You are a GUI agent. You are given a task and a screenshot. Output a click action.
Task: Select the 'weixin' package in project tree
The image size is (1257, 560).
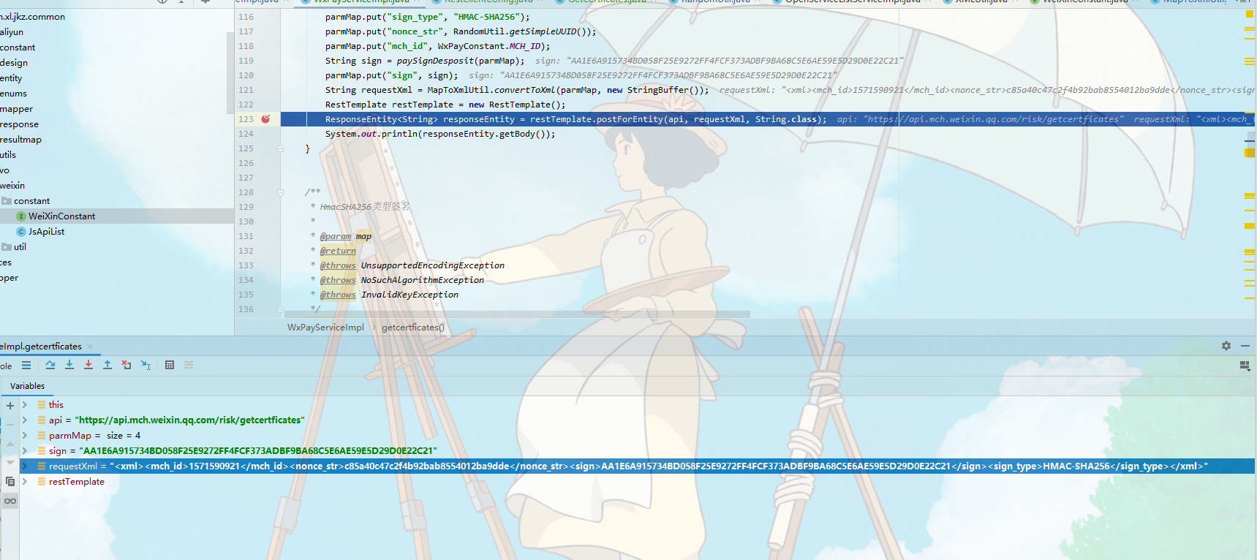pos(12,186)
